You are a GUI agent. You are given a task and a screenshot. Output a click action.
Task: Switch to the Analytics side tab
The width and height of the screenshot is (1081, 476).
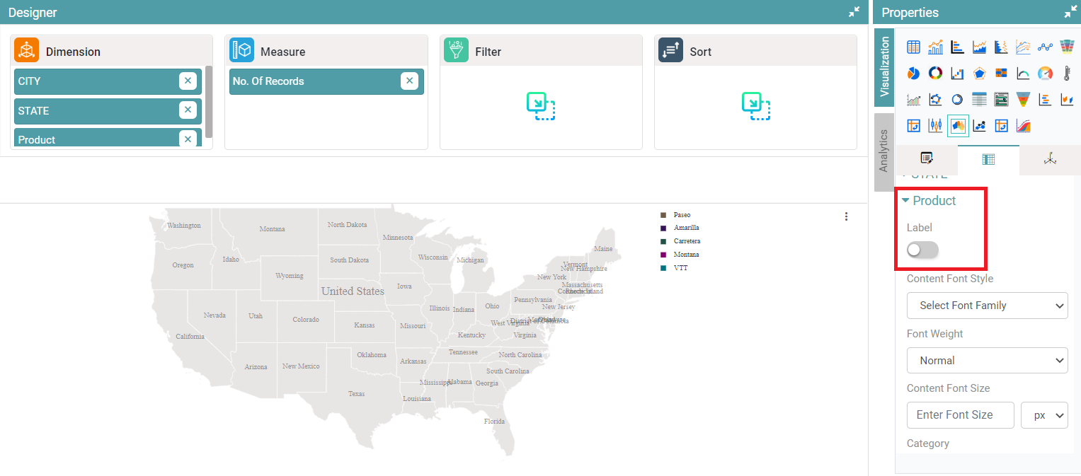pos(883,151)
